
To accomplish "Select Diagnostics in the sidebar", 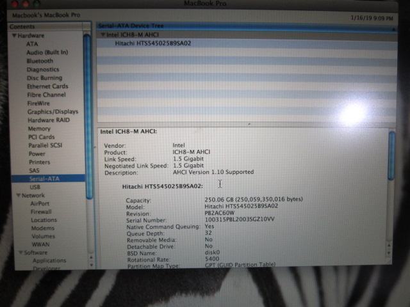I will tap(43, 70).
